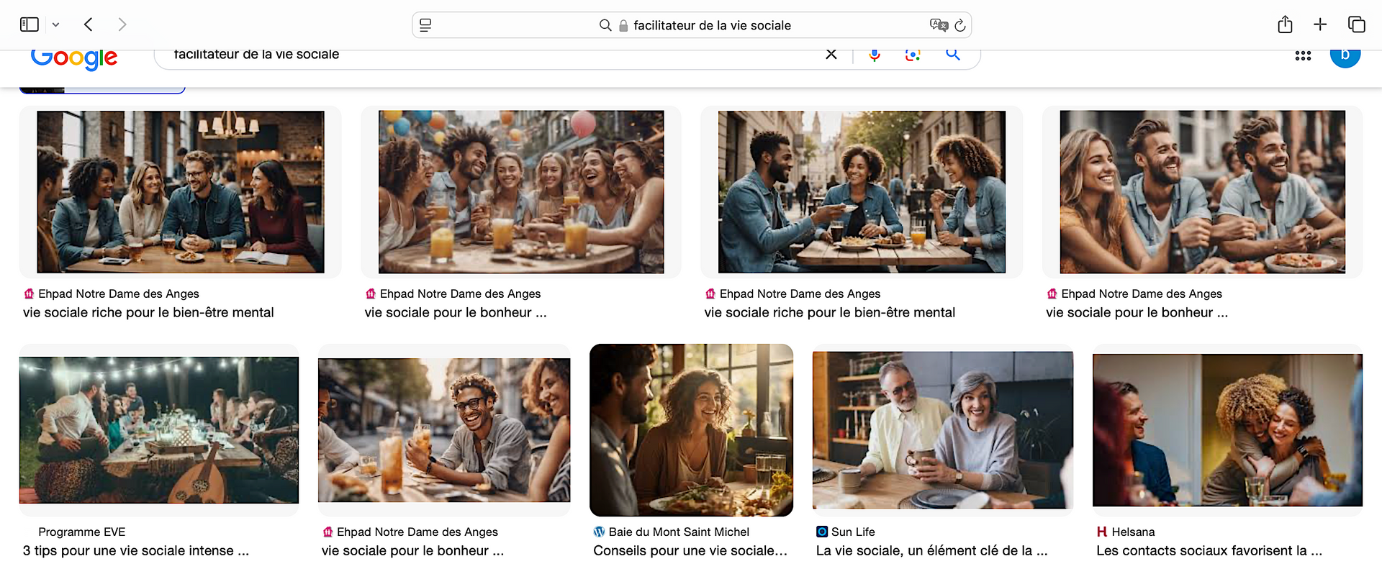This screenshot has height=569, width=1382.
Task: Search by image with Google Lens
Action: [x=913, y=55]
